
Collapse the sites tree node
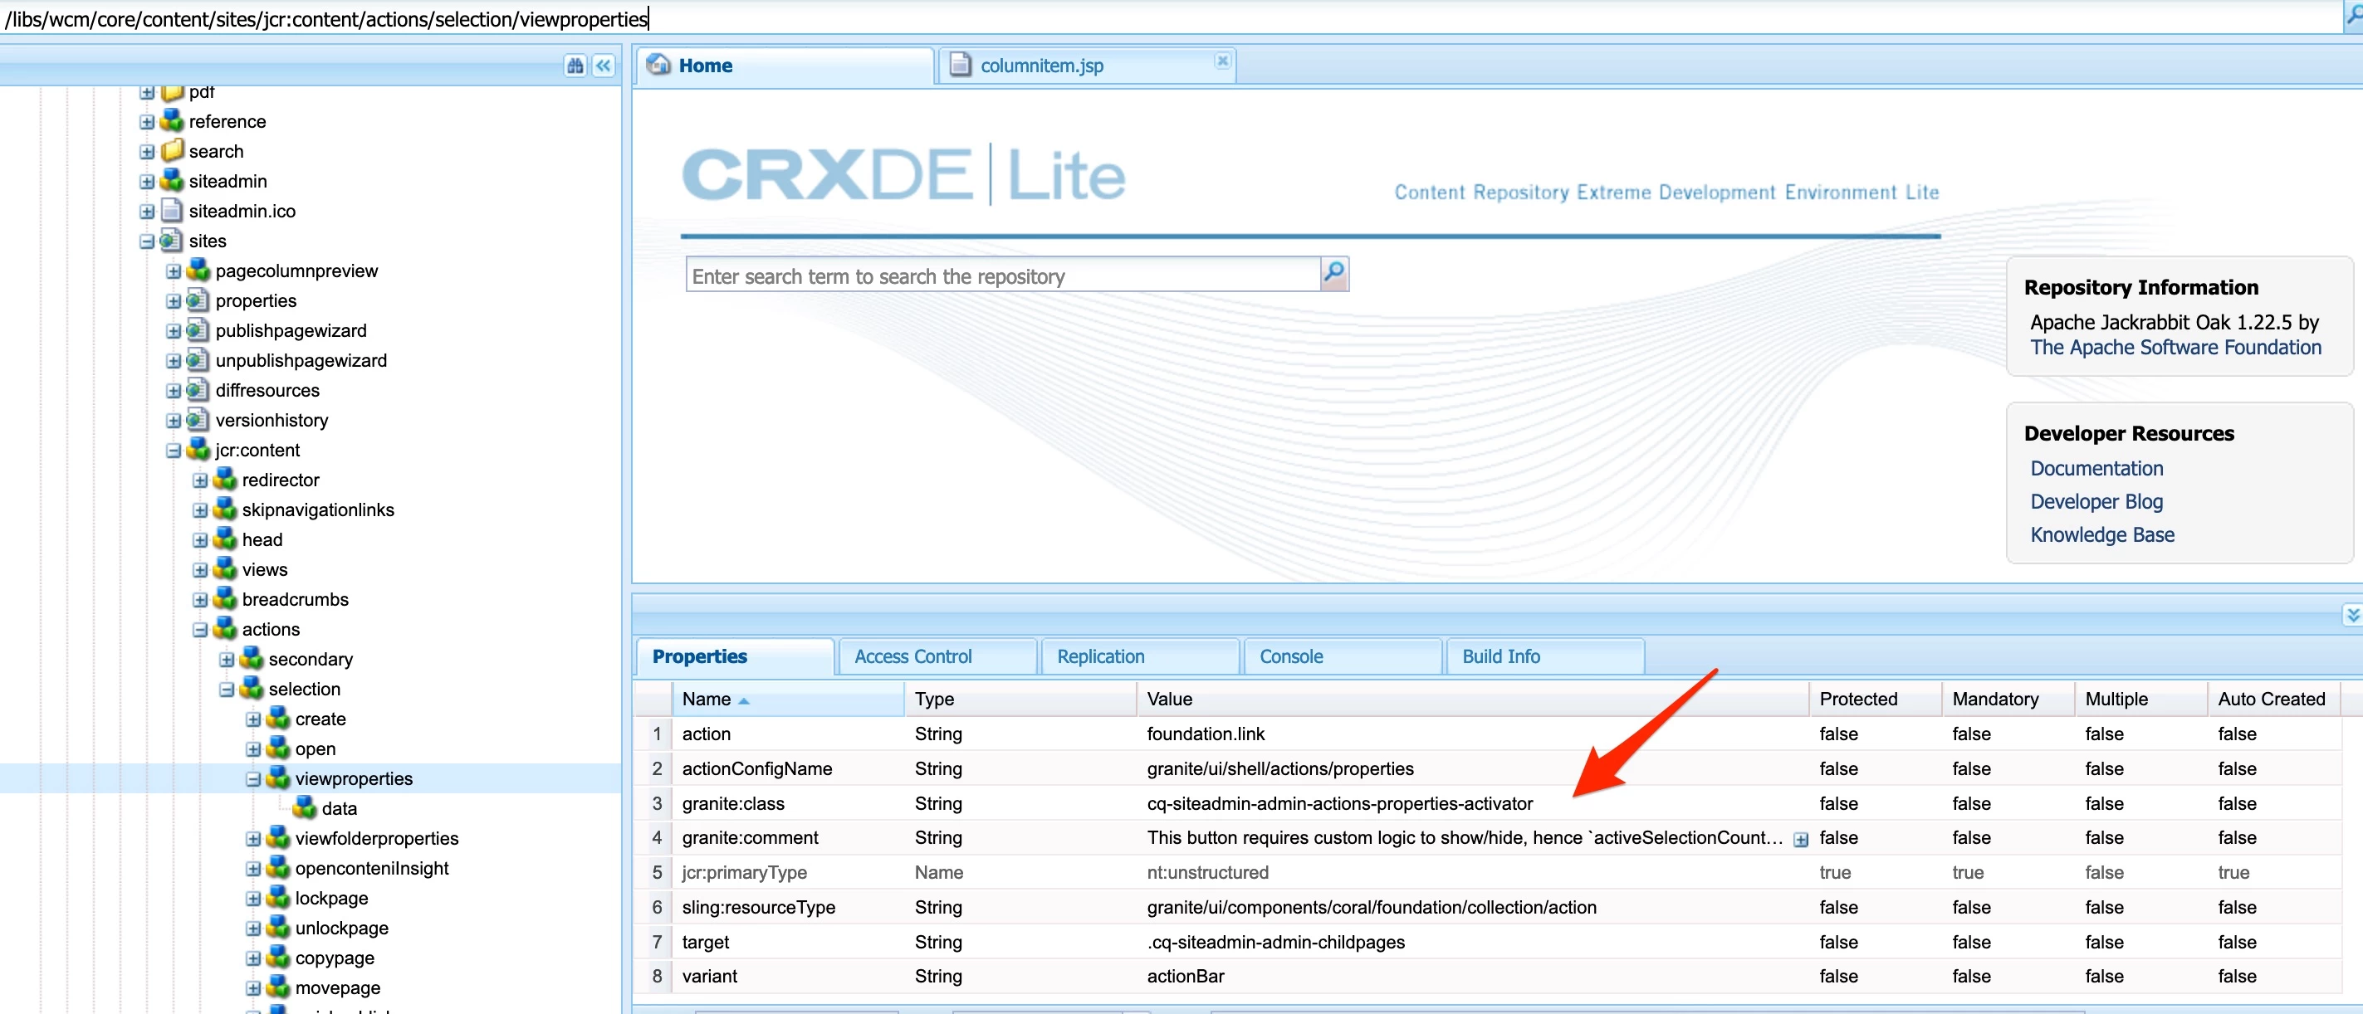tap(147, 241)
